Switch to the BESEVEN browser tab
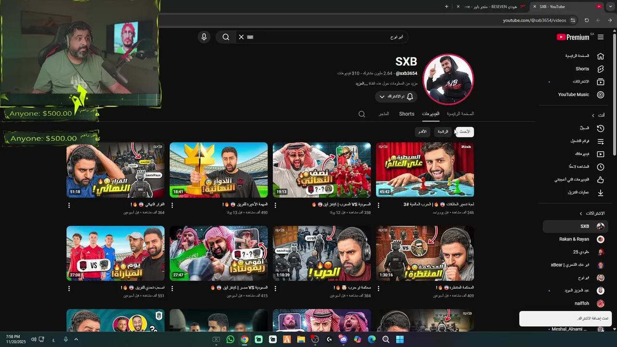The height and width of the screenshot is (347, 617). point(492,7)
